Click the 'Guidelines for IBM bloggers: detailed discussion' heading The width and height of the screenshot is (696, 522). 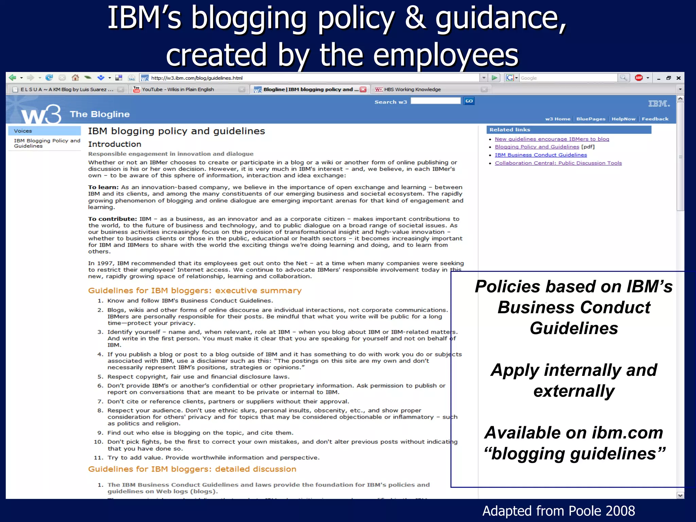pyautogui.click(x=192, y=469)
